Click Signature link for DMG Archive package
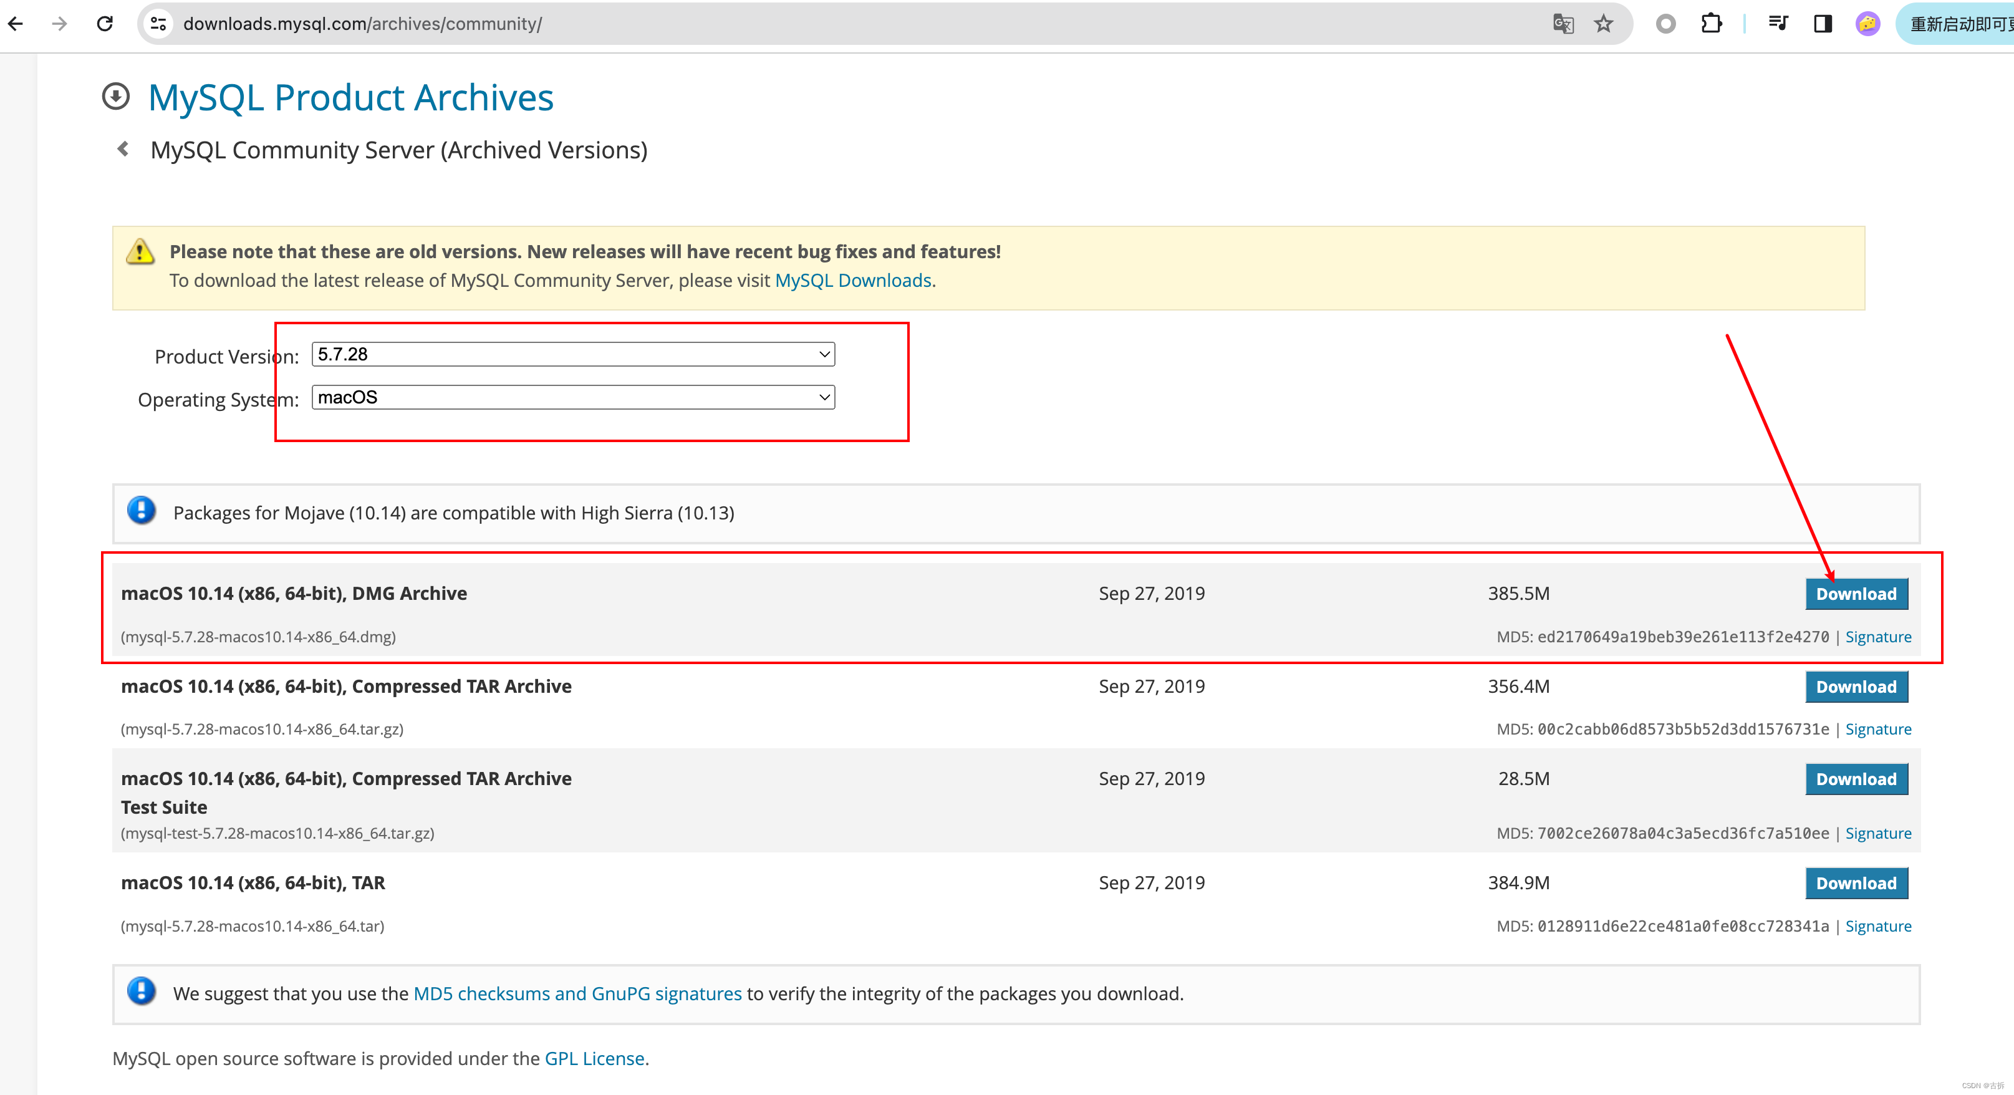The image size is (2014, 1095). (1879, 635)
